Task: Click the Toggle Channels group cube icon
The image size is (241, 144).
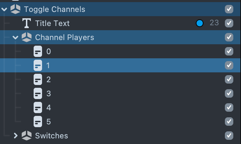Action: tap(15, 9)
